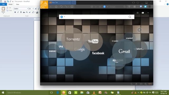Viewport: 169px width, 95px height.
Task: Open the browser skin t-shirt icon
Action: [x=138, y=3]
